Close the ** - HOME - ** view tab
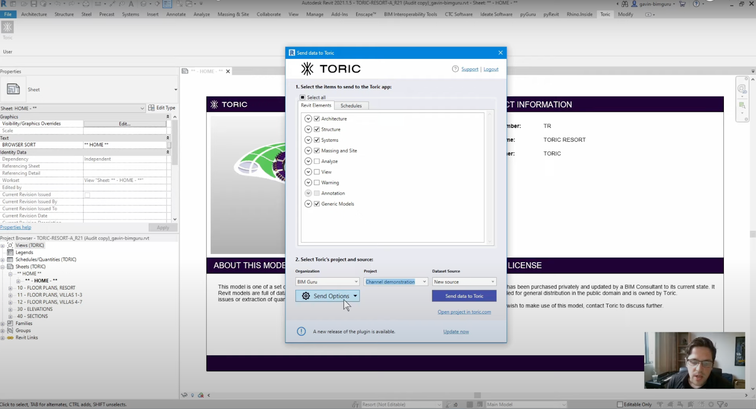756x409 pixels. point(228,71)
